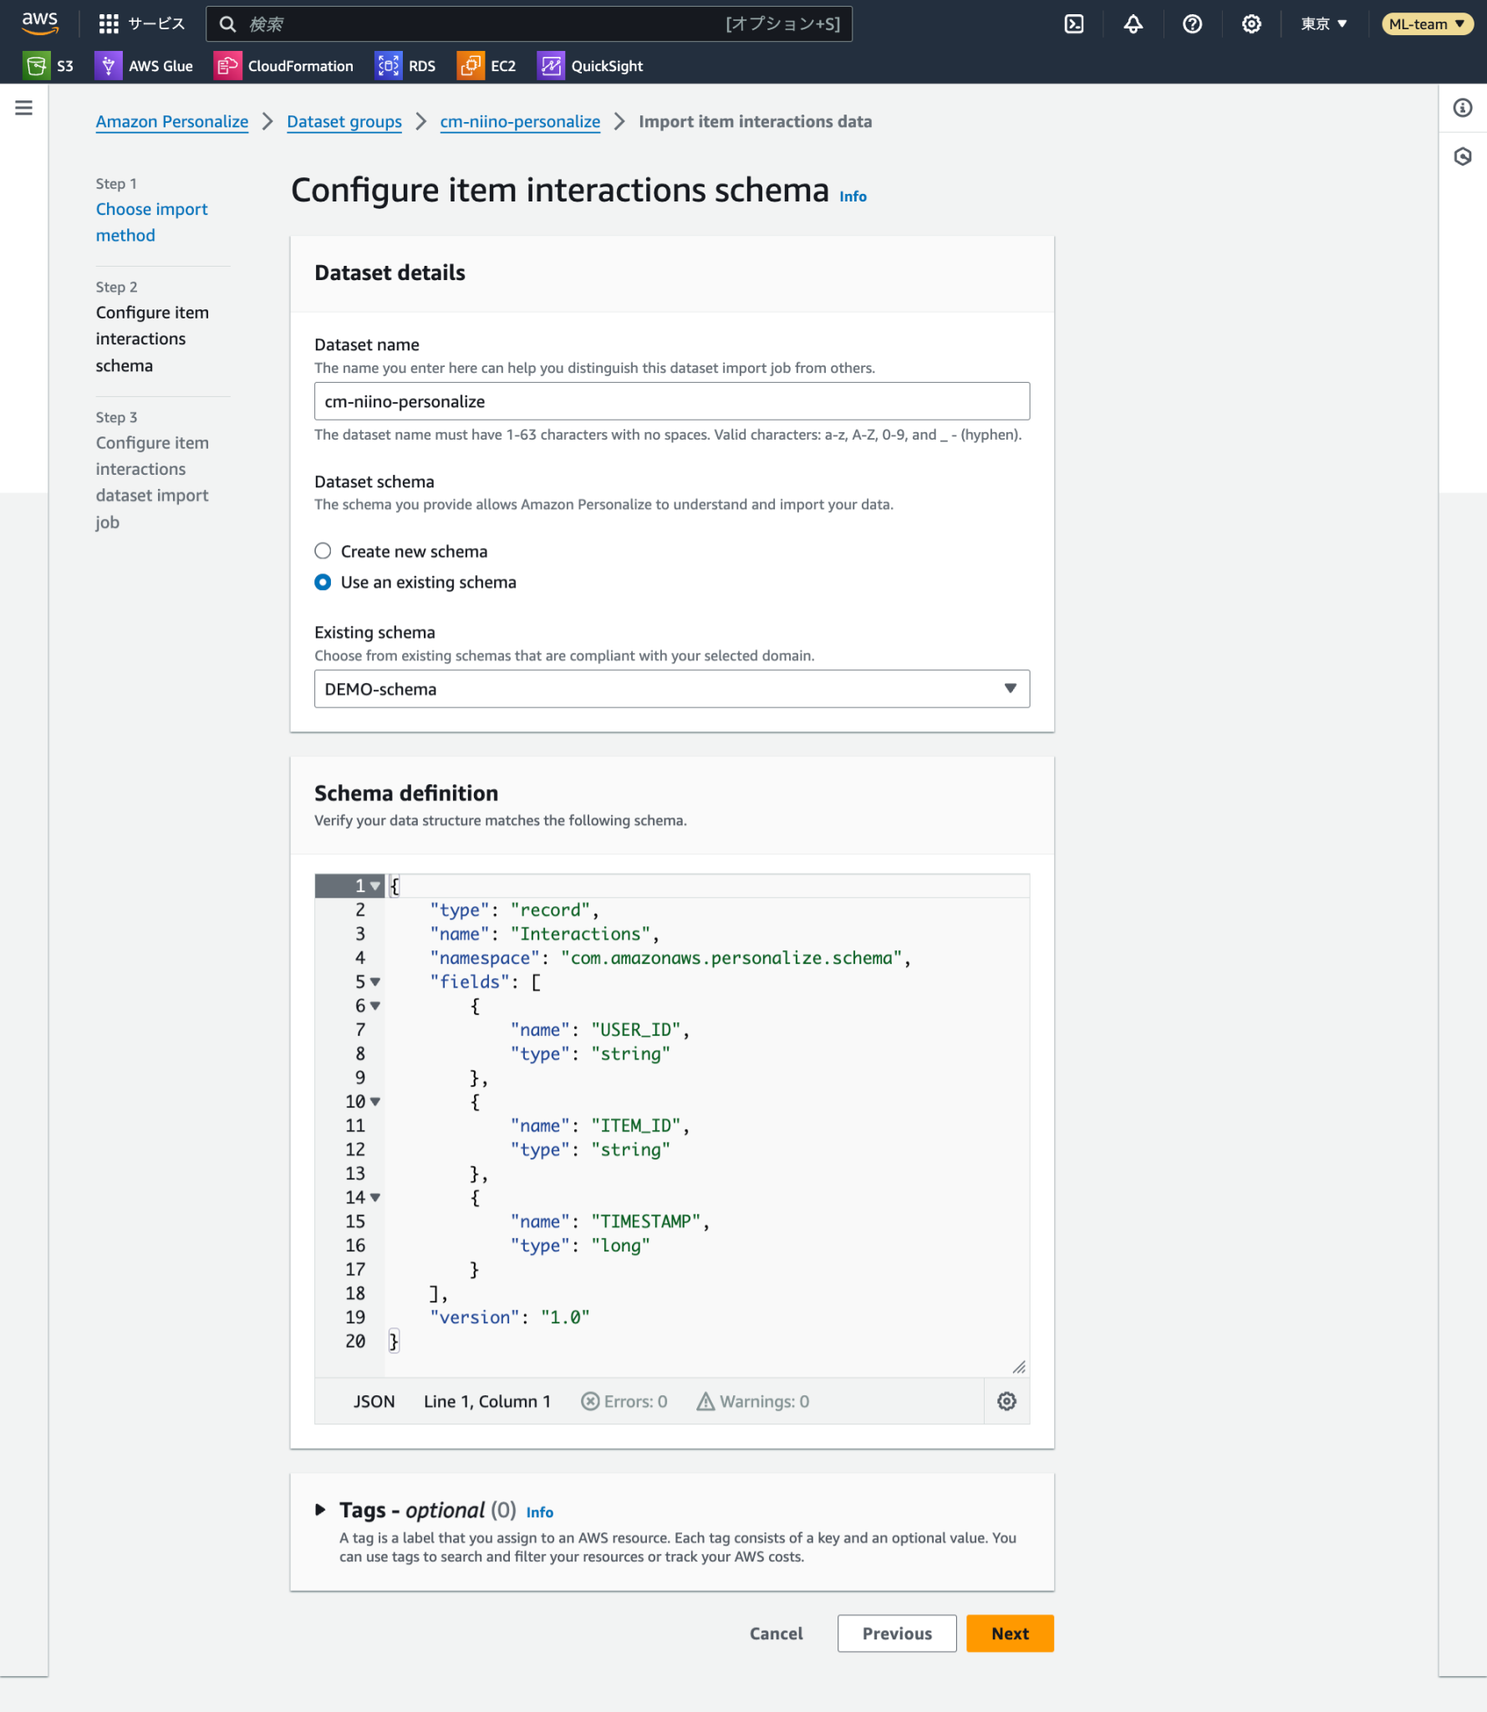Select the Create new schema radio button
The width and height of the screenshot is (1487, 1712).
coord(323,551)
